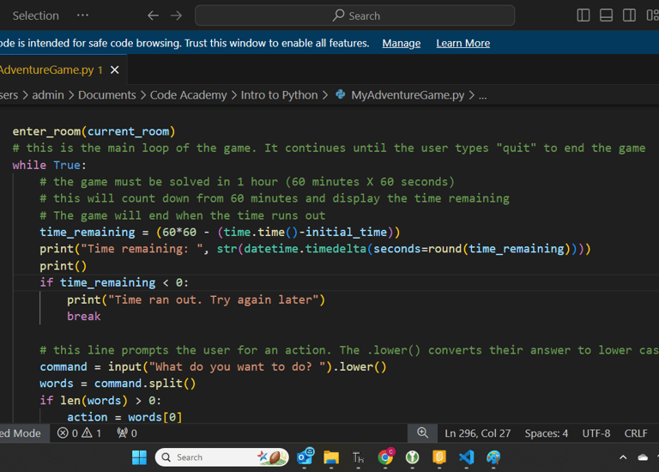Select the MyAdventureGame.py editor tab
This screenshot has height=472, width=659.
click(x=47, y=70)
